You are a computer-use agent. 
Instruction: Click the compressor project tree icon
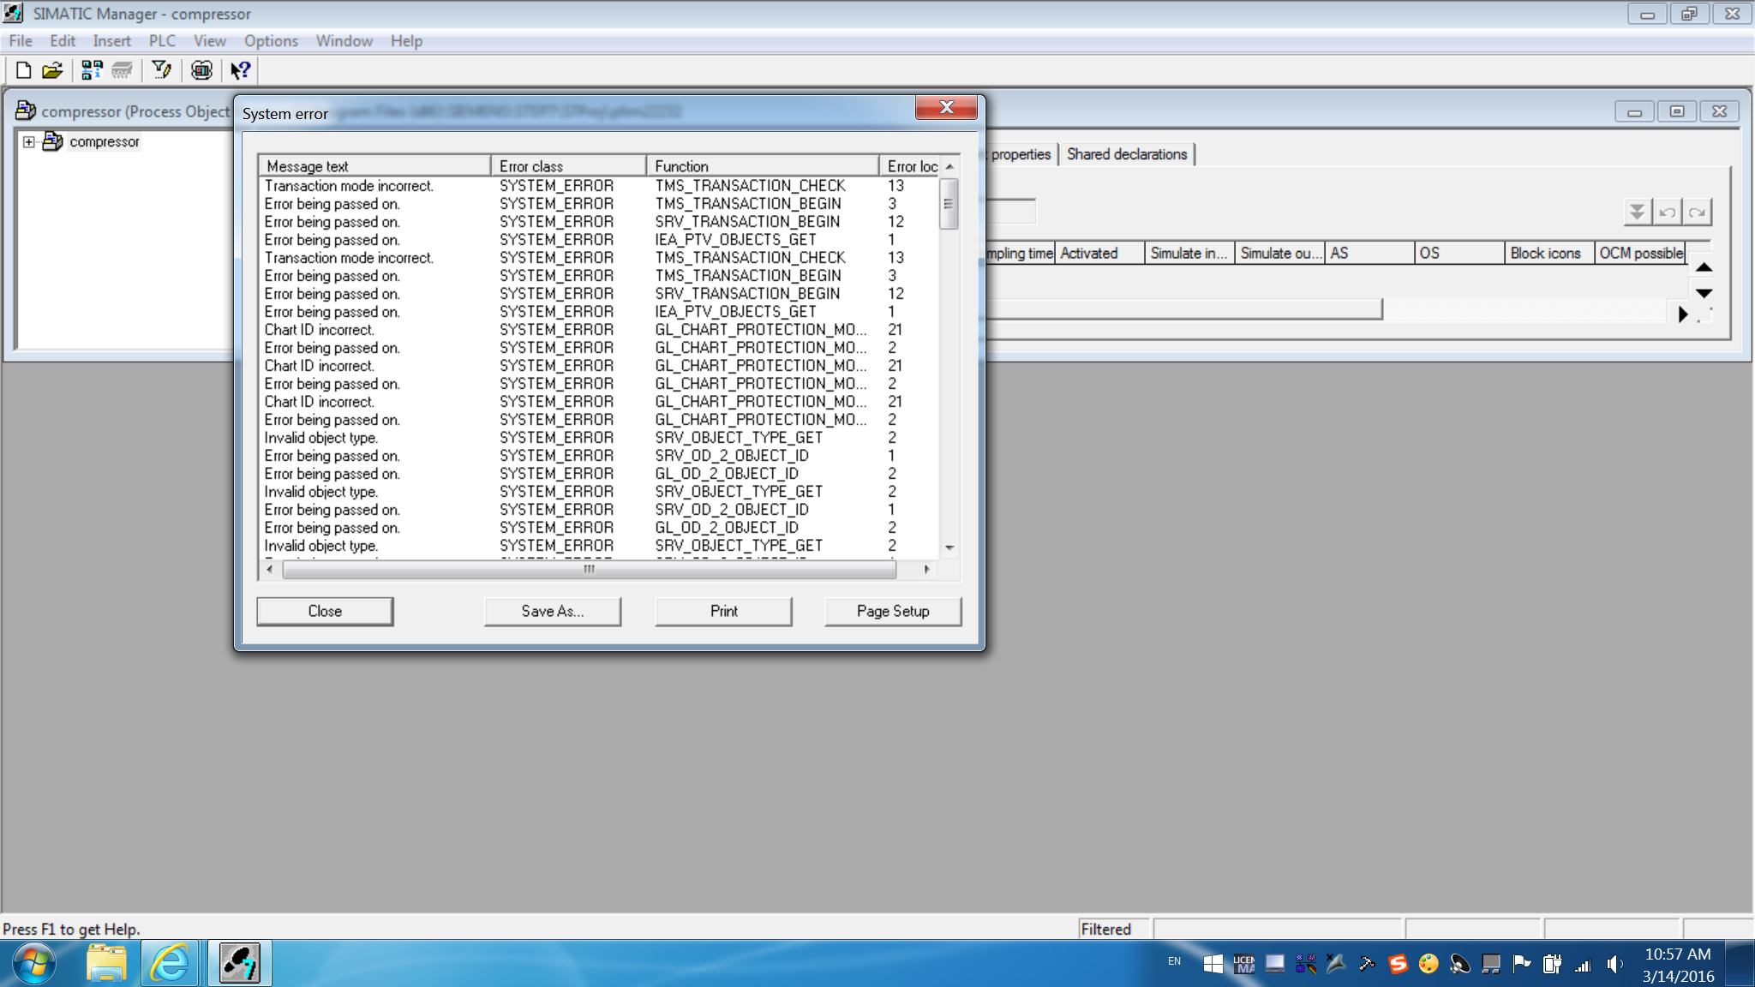click(52, 141)
